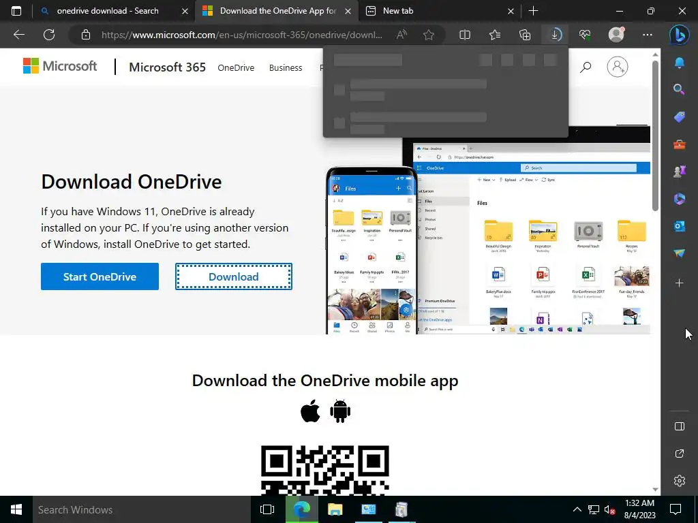
Task: Select the Apple App Store icon
Action: pos(310,411)
